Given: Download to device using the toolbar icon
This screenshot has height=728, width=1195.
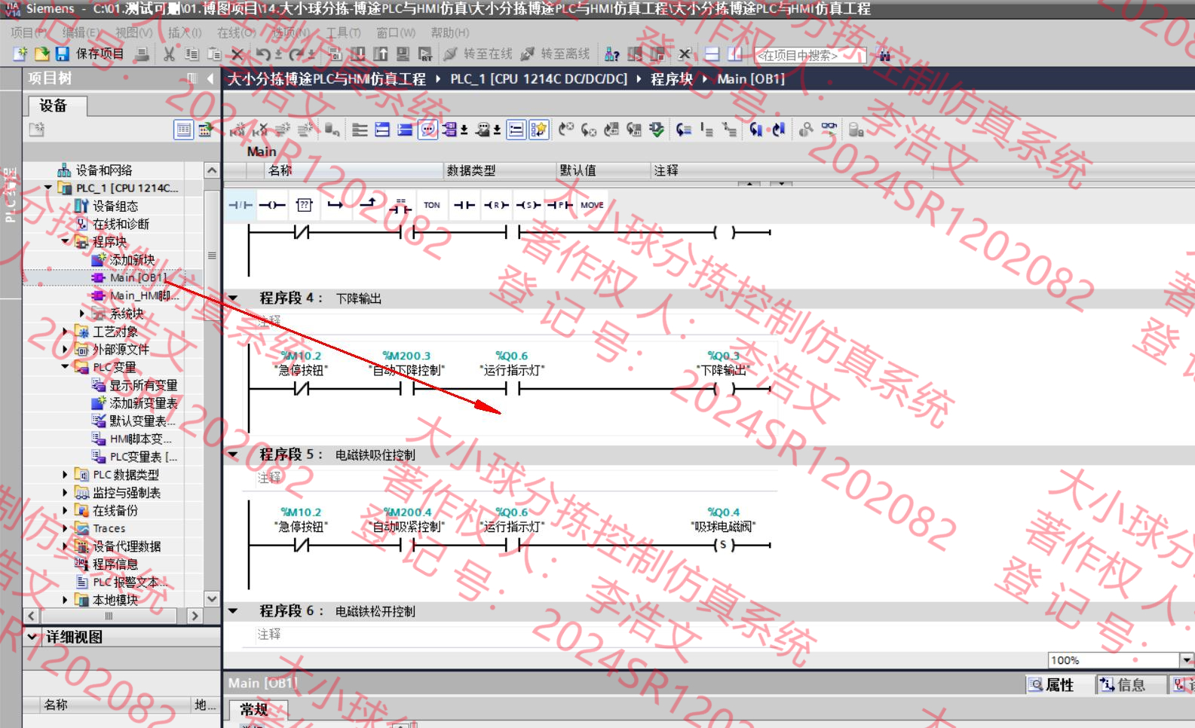Looking at the screenshot, I should 357,54.
